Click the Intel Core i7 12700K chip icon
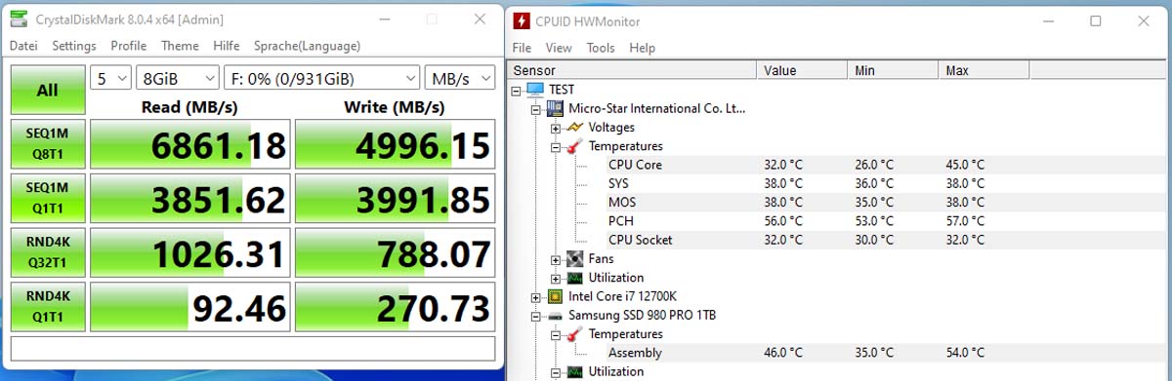 tap(555, 296)
